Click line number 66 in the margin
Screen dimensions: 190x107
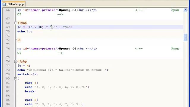pos(8,10)
